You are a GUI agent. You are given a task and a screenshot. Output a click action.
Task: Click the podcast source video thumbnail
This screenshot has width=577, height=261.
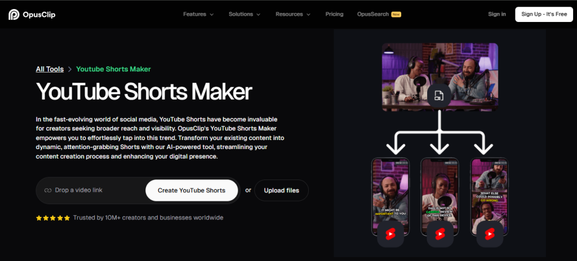pos(440,77)
